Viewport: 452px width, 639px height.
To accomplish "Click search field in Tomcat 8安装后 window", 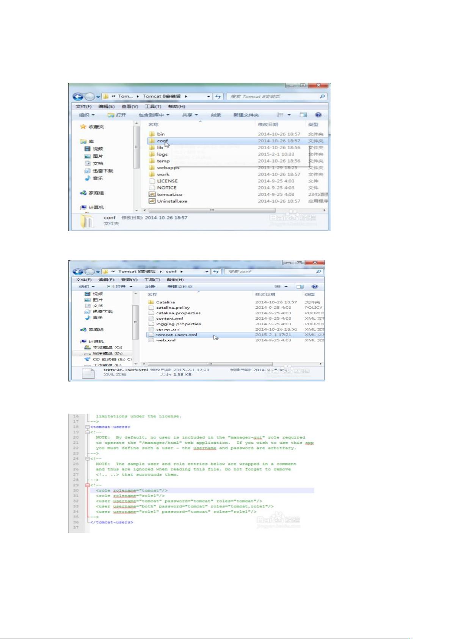I will point(276,96).
